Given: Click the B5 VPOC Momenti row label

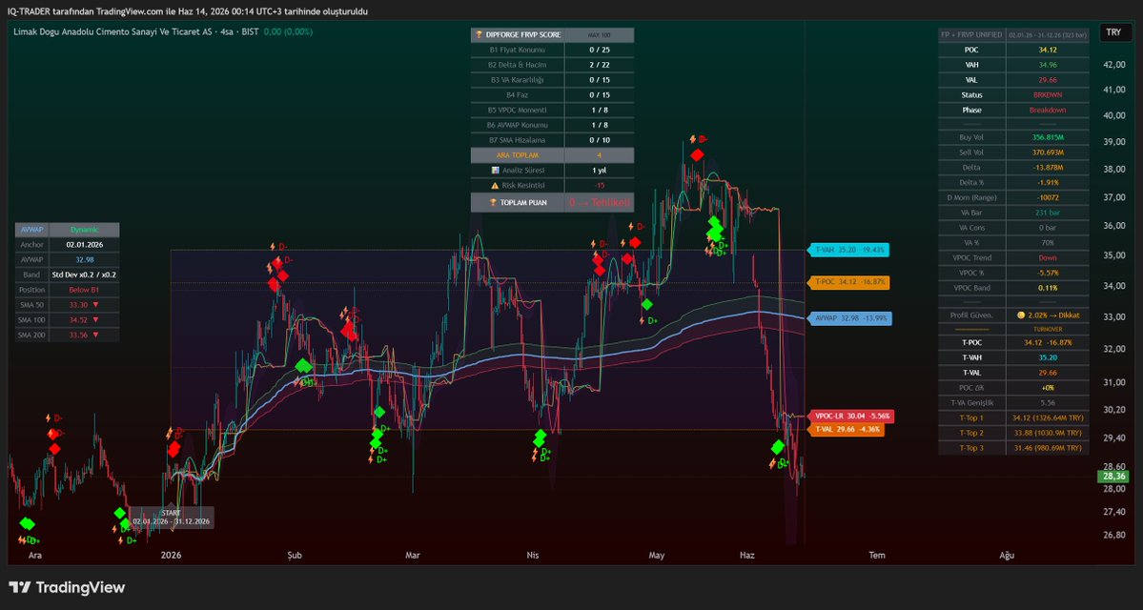Looking at the screenshot, I should [517, 110].
